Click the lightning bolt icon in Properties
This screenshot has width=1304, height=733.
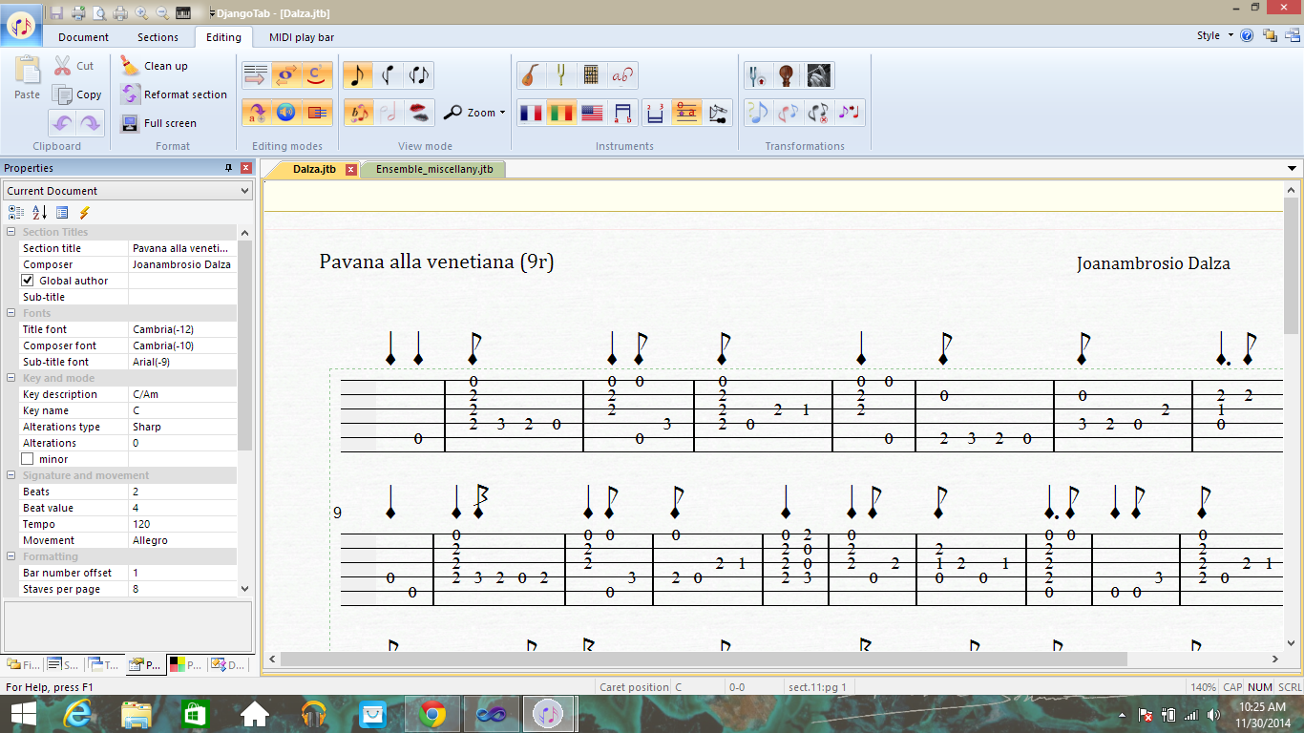84,213
